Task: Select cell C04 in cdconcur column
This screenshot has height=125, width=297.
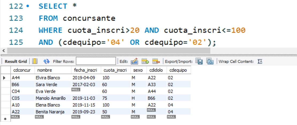Action: [x=22, y=91]
